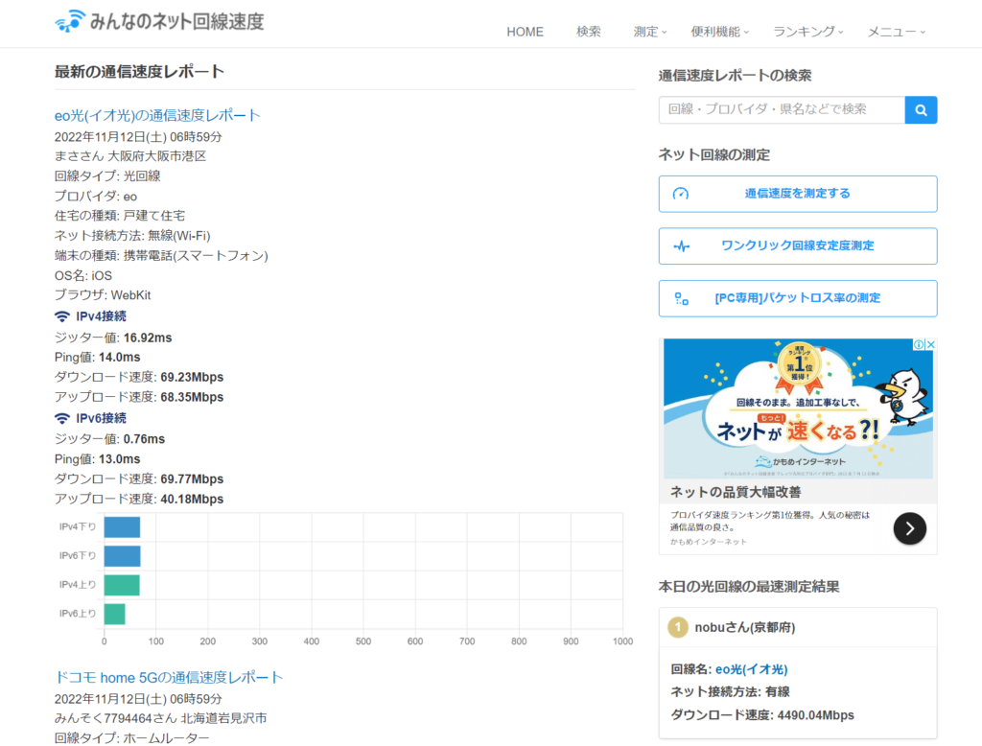Click the まささん 大阪府大阪市港区 text
This screenshot has height=746, width=982.
130,156
